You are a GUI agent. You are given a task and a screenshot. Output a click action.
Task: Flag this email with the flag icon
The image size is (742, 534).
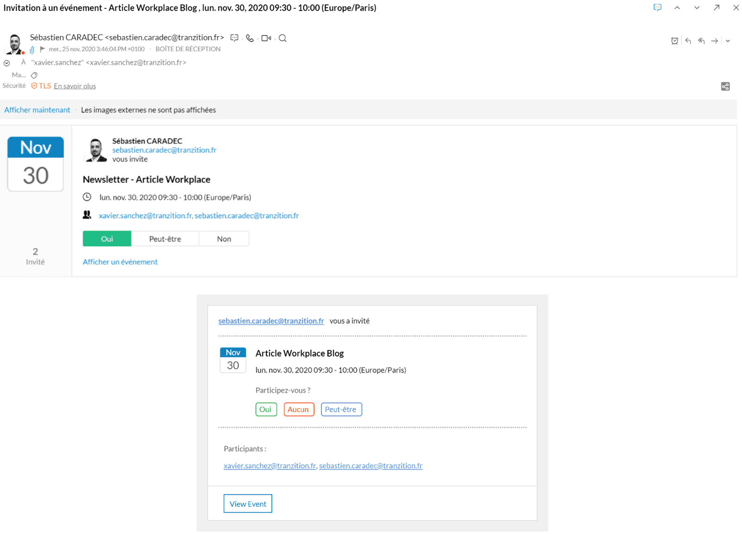(x=42, y=49)
